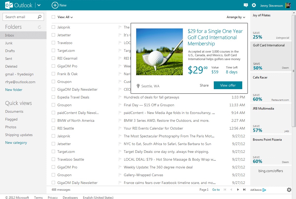The width and height of the screenshot is (296, 199).
Task: Click the Jenny Stevenson account name
Action: pos(271,5)
